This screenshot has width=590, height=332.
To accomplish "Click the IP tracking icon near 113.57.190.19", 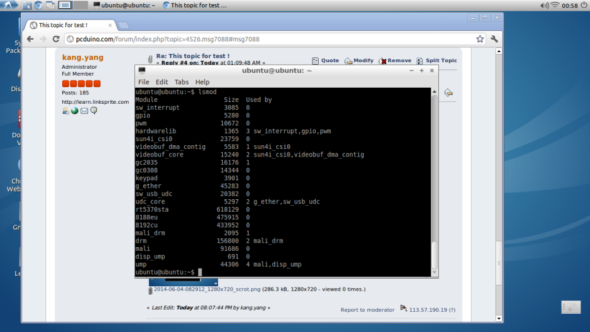I will tap(403, 308).
